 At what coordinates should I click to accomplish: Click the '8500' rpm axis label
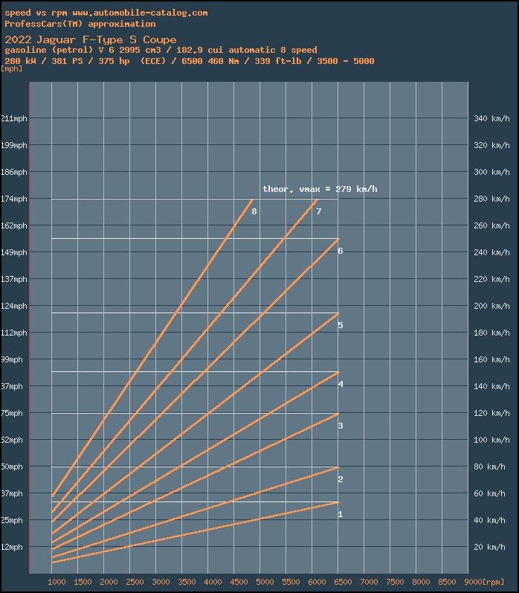pyautogui.click(x=448, y=583)
